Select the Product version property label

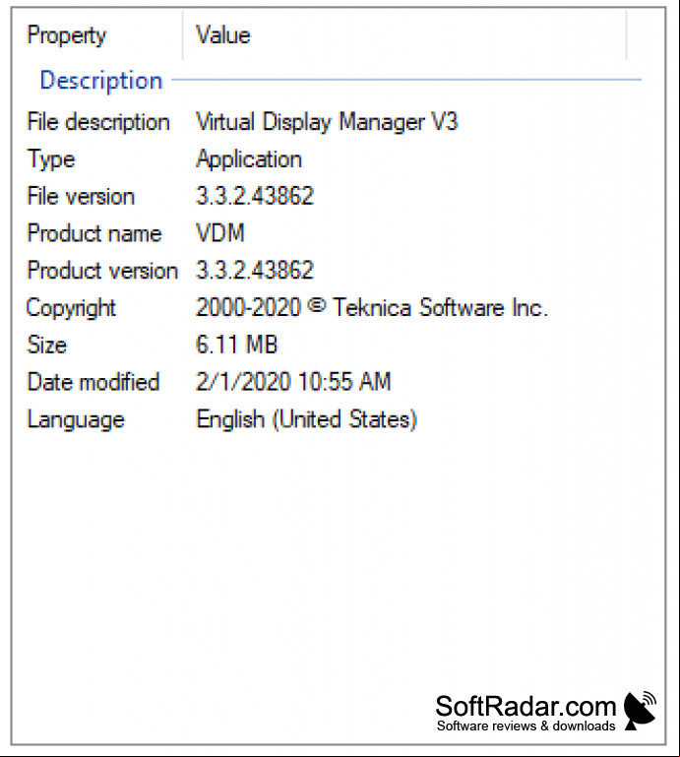(x=102, y=271)
